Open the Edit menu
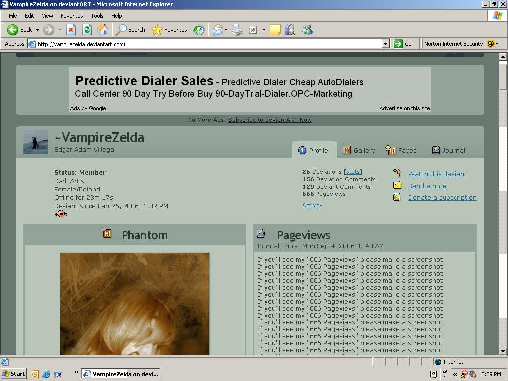508x381 pixels. point(29,16)
